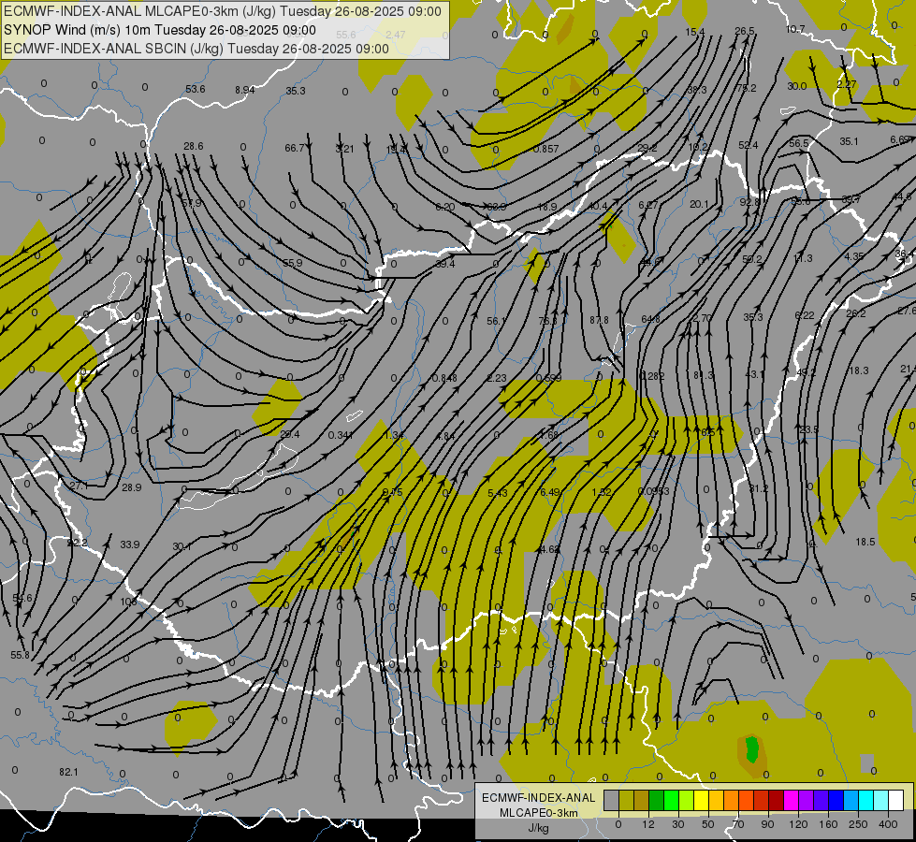The height and width of the screenshot is (842, 916).
Task: Click the map value 9.75
Action: 393,492
